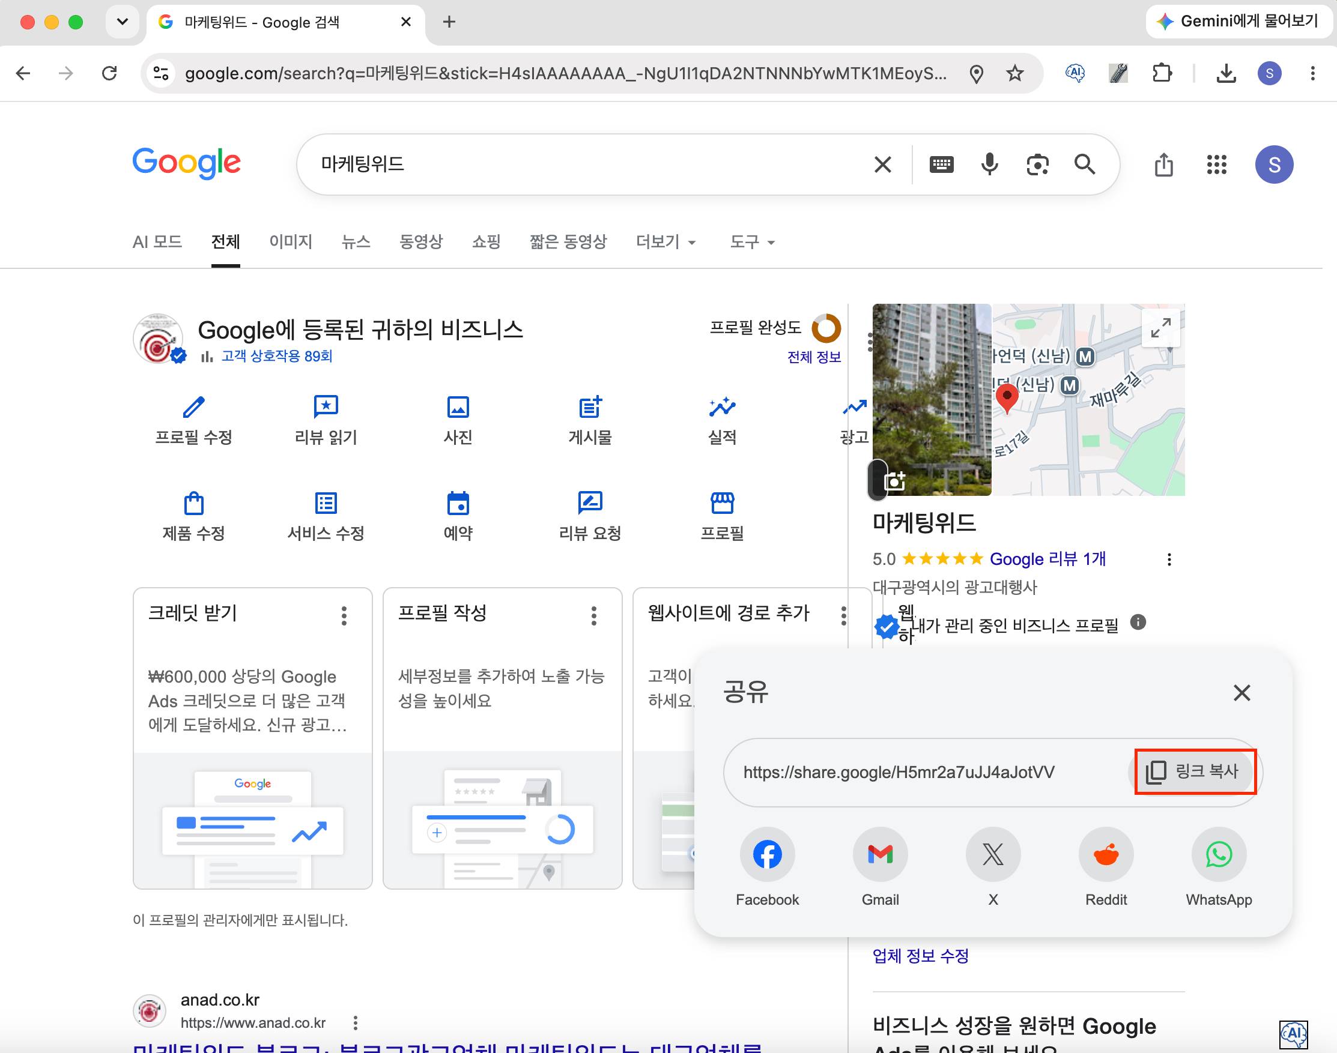
Task: Switch to the AI 모드 tab
Action: [x=157, y=242]
